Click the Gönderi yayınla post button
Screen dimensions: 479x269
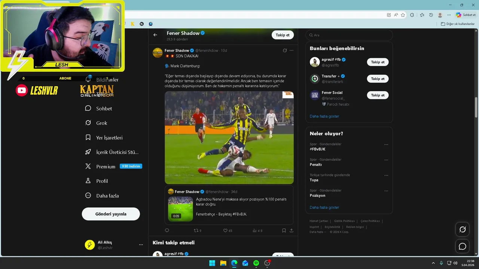click(x=111, y=214)
